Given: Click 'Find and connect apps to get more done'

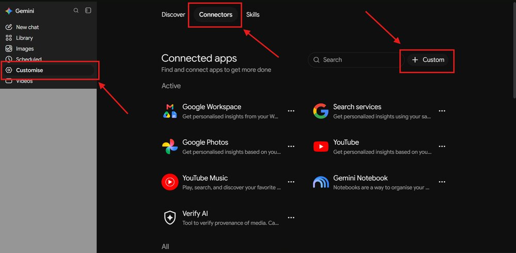Looking at the screenshot, I should [x=216, y=70].
